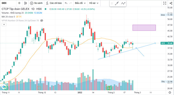Click the So sánh compare plus icon
Viewport: 174px width, 95px height.
[x=32, y=3]
